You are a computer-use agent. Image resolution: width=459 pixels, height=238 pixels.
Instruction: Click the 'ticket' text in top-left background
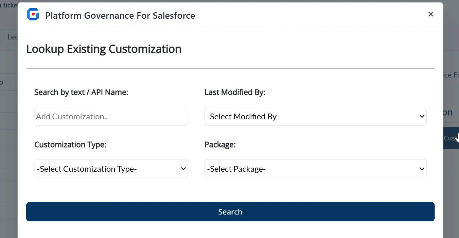(x=8, y=5)
